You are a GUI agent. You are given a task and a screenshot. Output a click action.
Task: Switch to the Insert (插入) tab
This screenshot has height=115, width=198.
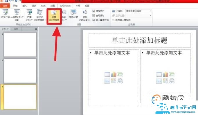point(24,6)
